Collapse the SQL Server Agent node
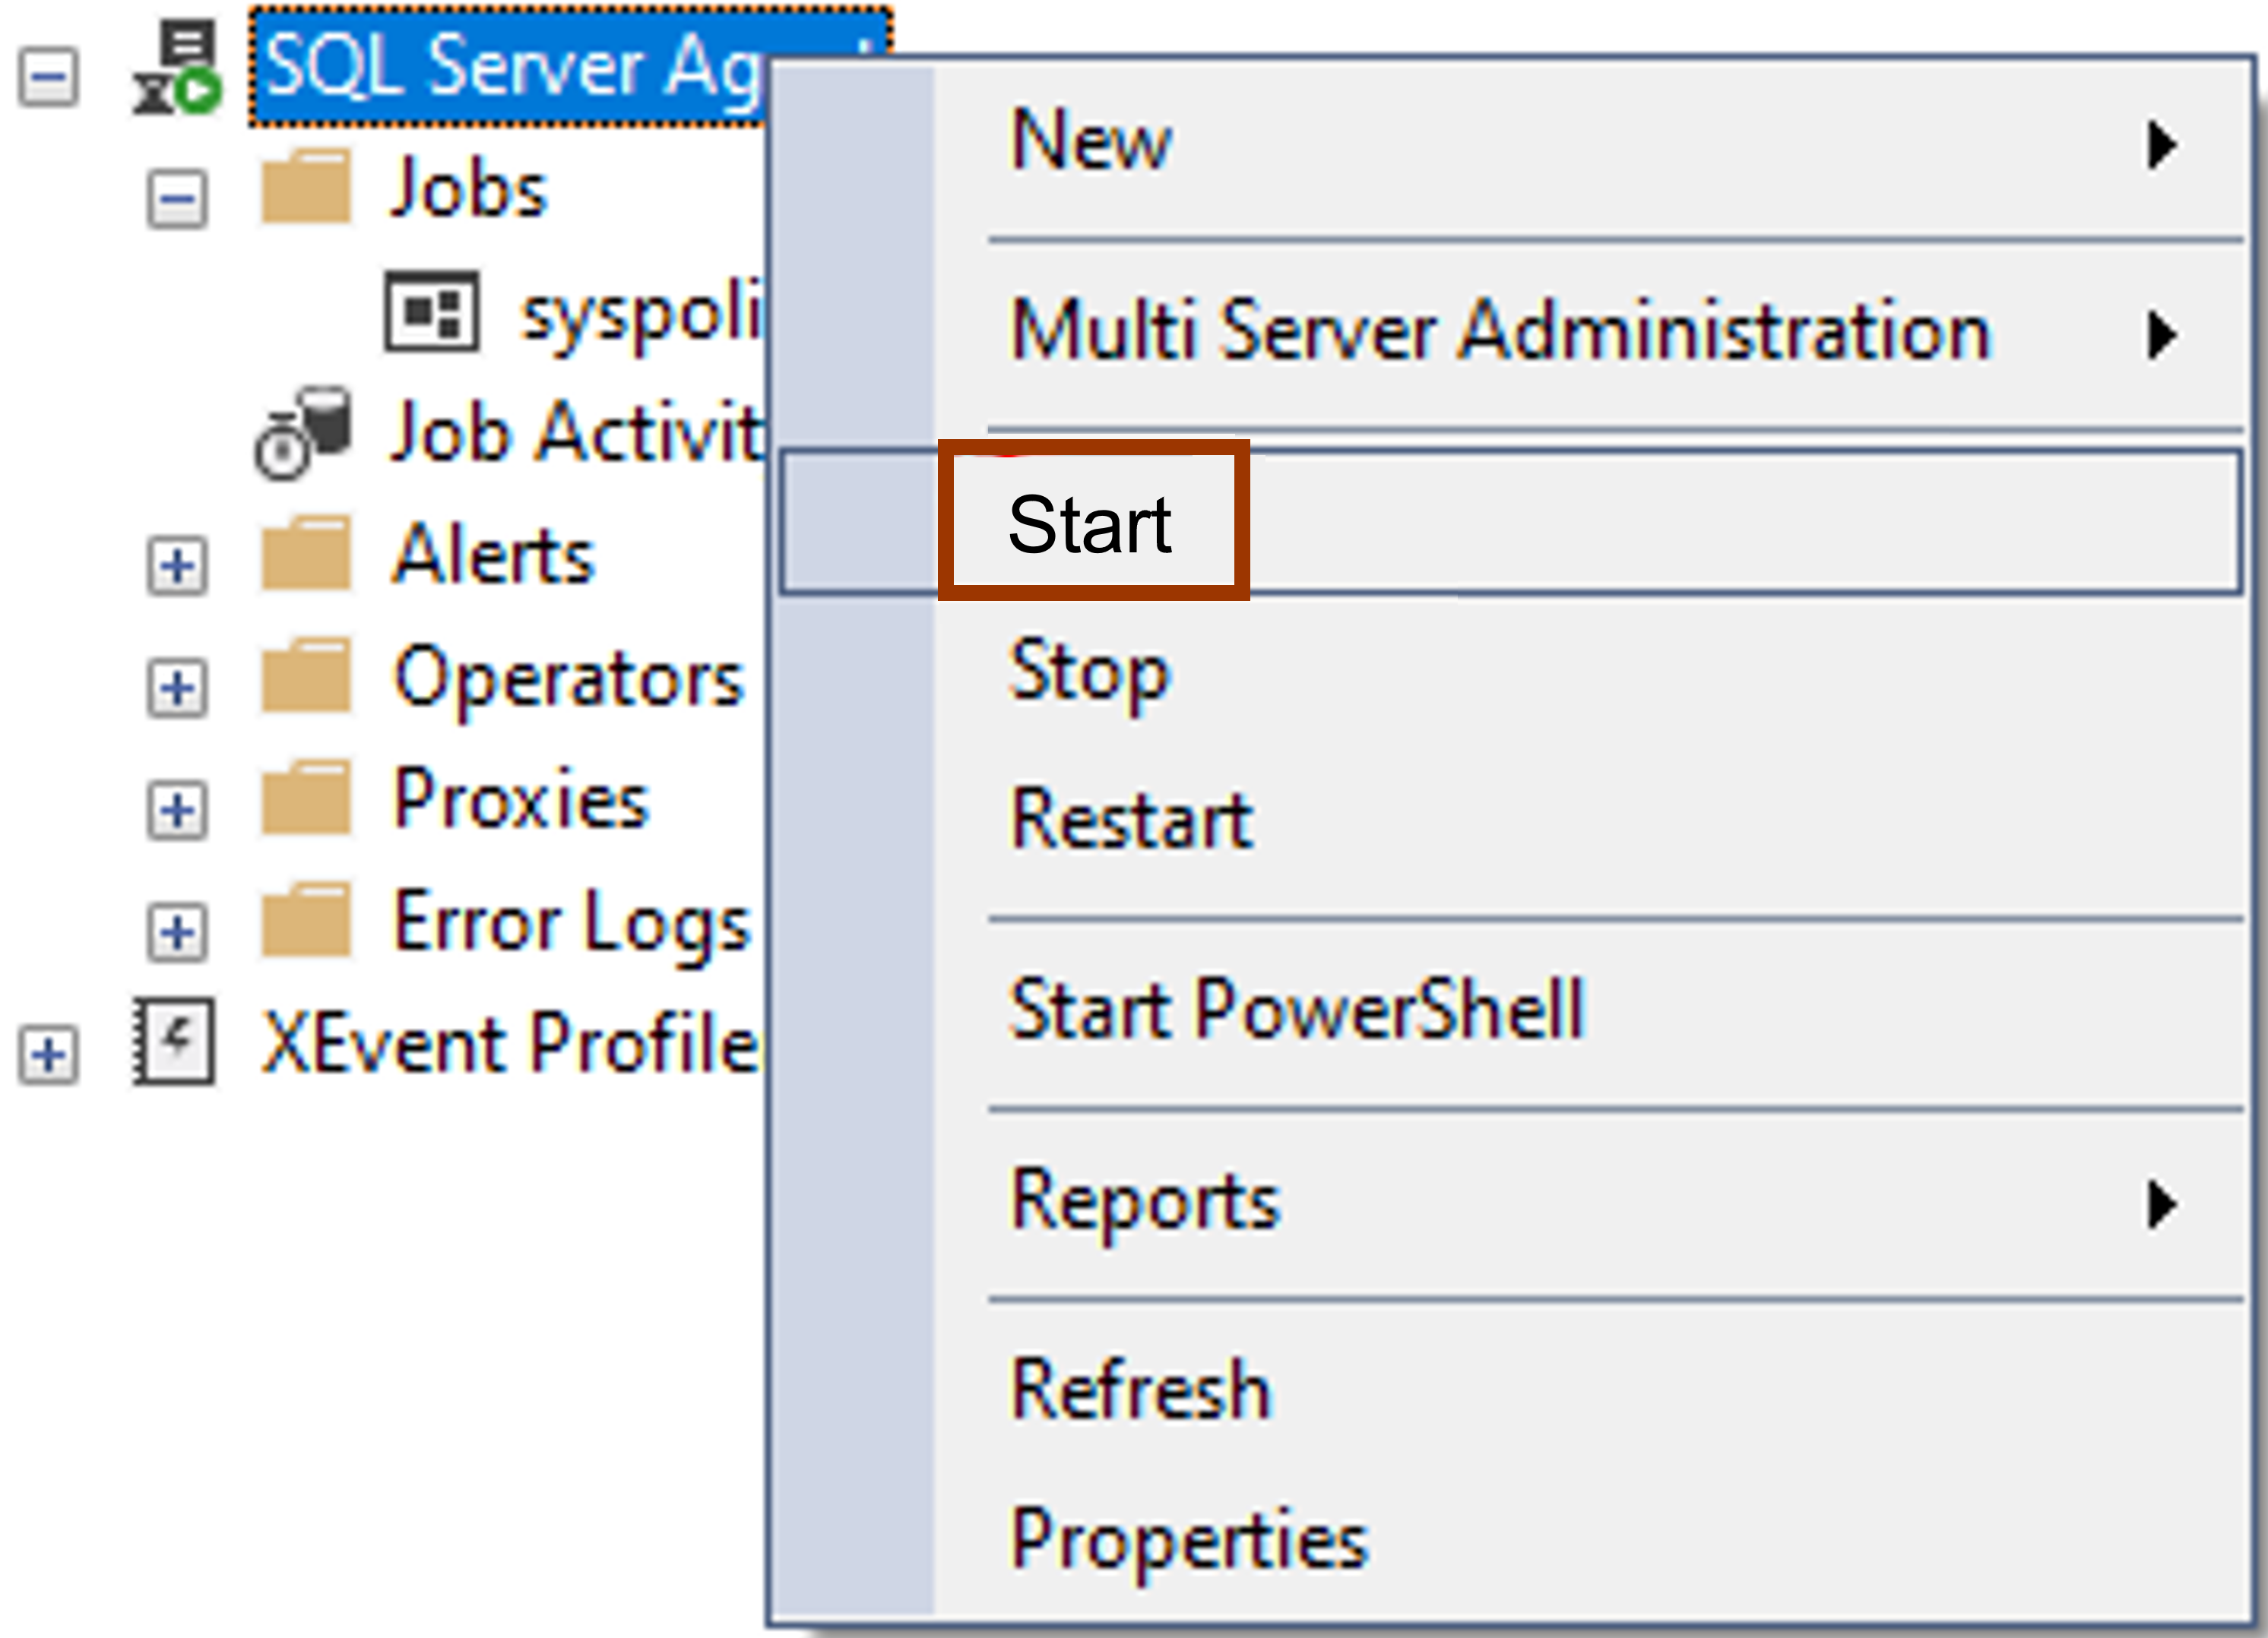The height and width of the screenshot is (1638, 2268). (x=48, y=77)
